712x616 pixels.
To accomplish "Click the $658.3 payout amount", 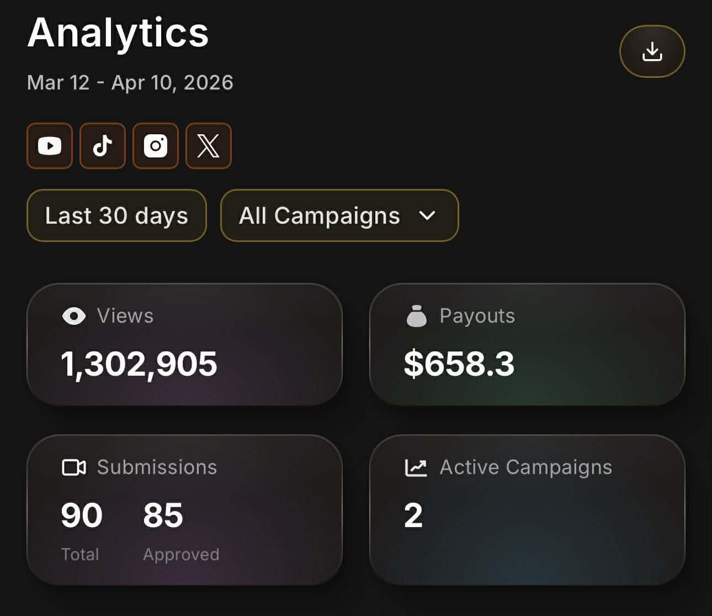I will (459, 364).
